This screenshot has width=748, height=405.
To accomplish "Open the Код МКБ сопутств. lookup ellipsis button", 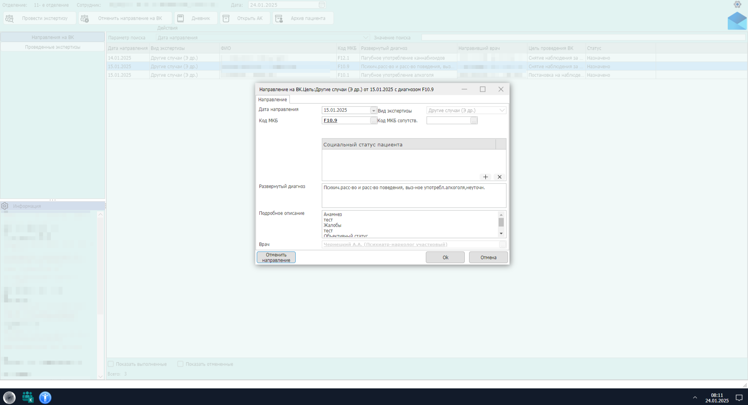I will [474, 121].
